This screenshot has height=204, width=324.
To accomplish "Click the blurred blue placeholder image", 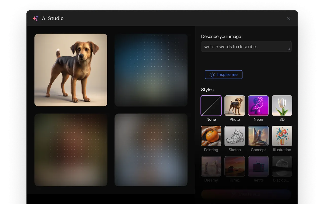I will click(x=151, y=70).
